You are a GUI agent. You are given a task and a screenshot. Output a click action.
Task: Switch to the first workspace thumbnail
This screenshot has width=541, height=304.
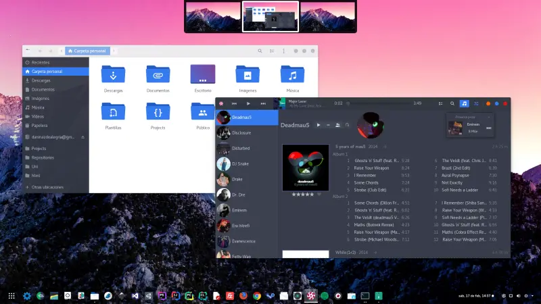click(213, 16)
